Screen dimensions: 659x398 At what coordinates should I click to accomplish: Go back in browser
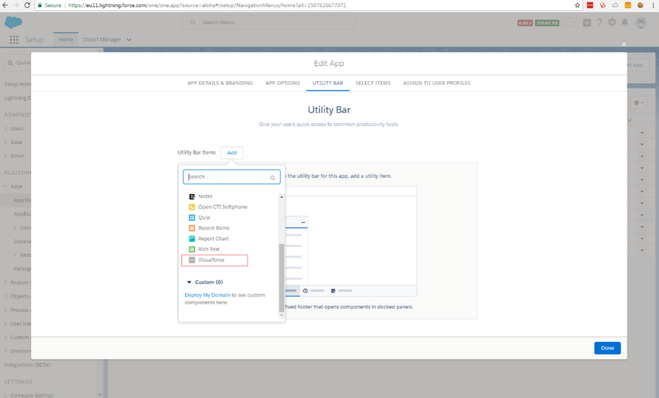(5, 5)
